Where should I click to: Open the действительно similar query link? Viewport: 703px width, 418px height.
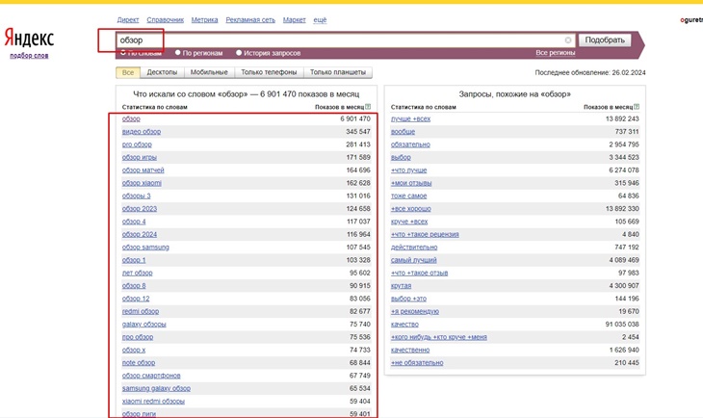[x=414, y=248]
